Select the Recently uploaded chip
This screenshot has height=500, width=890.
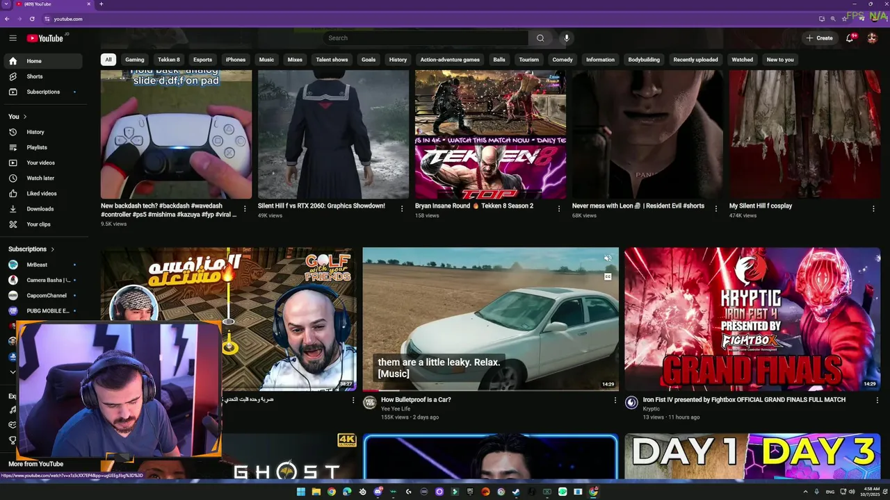coord(695,60)
